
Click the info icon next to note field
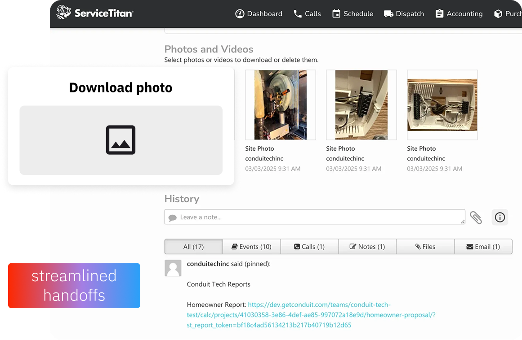pos(500,217)
